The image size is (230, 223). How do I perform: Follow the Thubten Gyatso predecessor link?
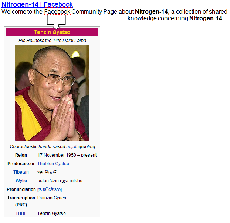(53, 164)
